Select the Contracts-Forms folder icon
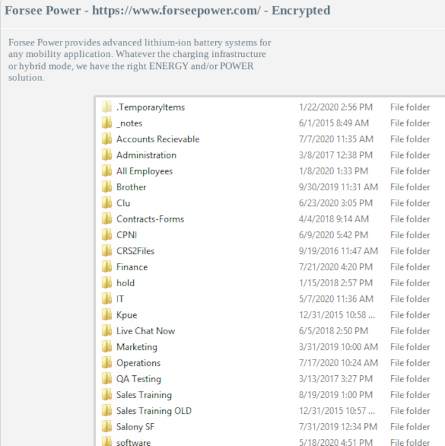Image resolution: width=445 pixels, height=446 pixels. coord(107,219)
